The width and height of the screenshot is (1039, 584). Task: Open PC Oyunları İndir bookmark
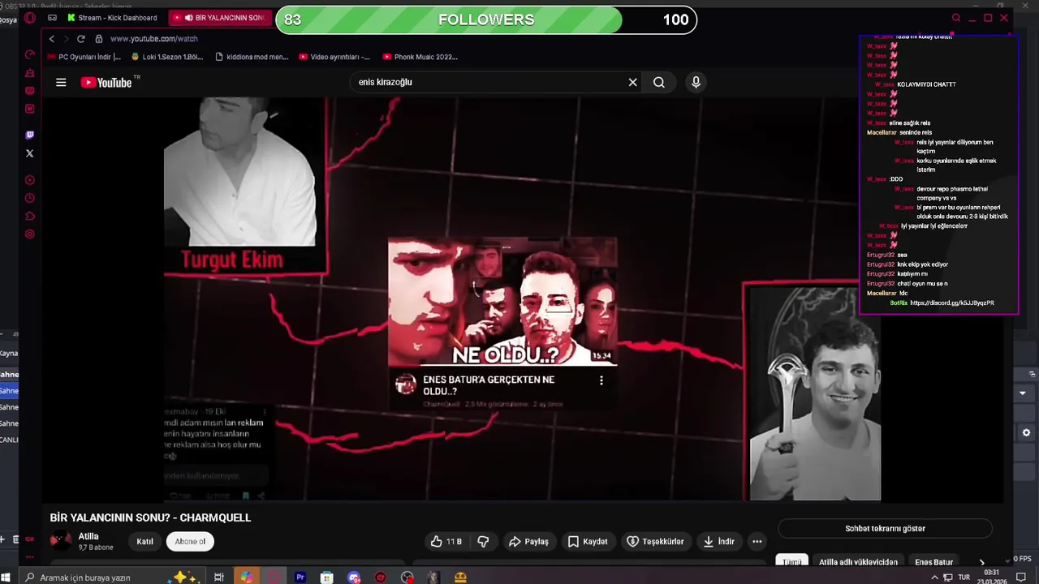pyautogui.click(x=84, y=57)
